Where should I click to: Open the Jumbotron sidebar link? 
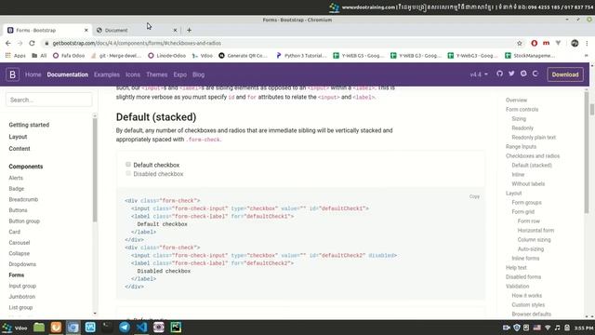tap(22, 297)
